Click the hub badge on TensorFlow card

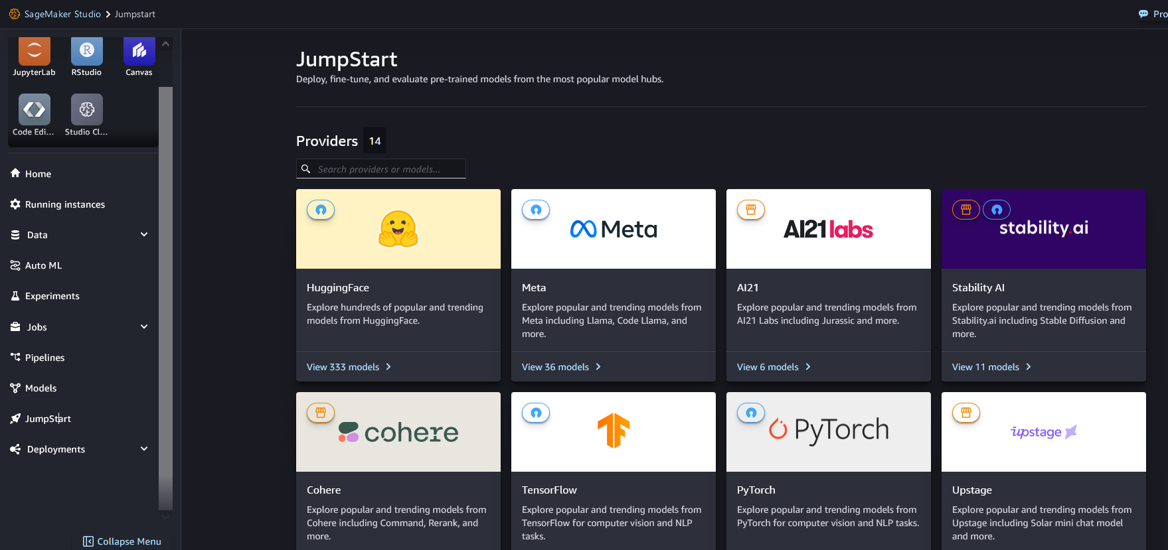(x=536, y=413)
